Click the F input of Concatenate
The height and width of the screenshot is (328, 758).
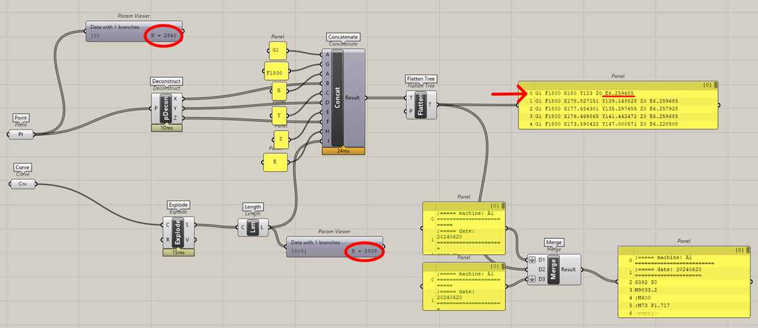tap(327, 121)
